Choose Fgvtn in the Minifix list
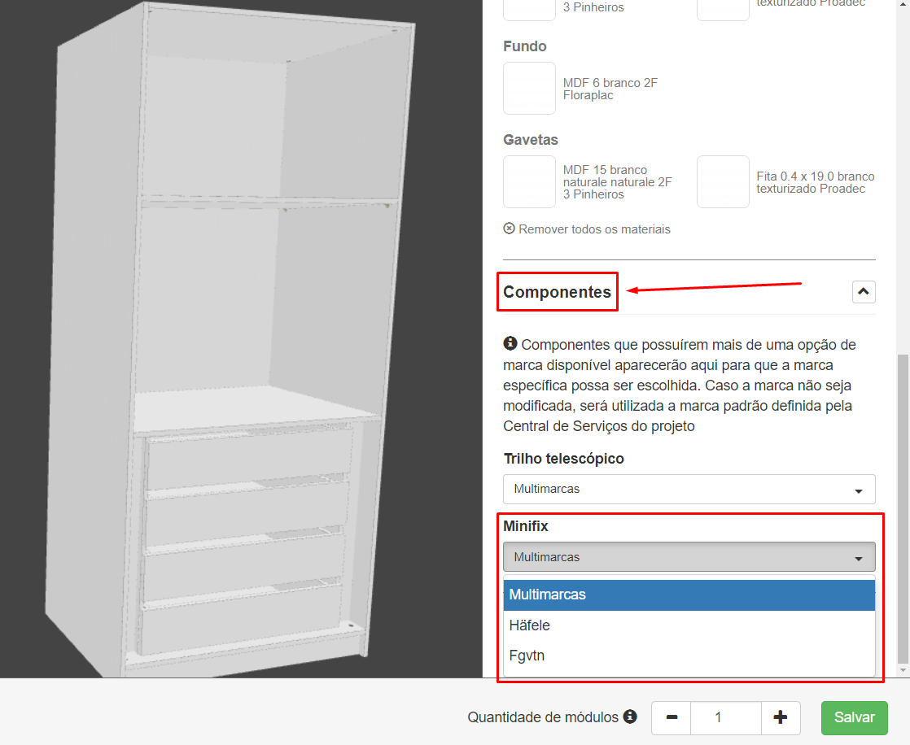This screenshot has width=910, height=745. pyautogui.click(x=689, y=656)
